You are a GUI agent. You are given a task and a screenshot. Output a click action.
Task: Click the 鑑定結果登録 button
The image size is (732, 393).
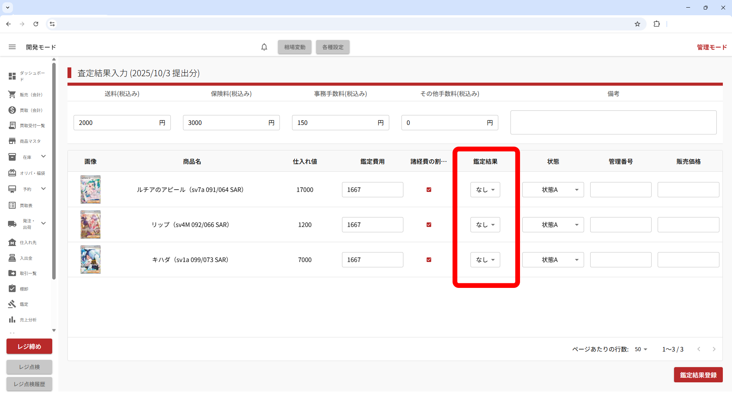tap(698, 375)
